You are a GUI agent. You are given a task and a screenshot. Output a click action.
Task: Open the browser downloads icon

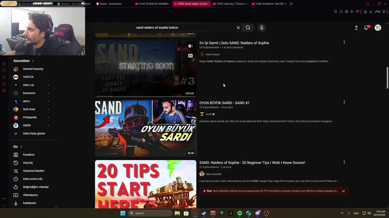coord(371,12)
